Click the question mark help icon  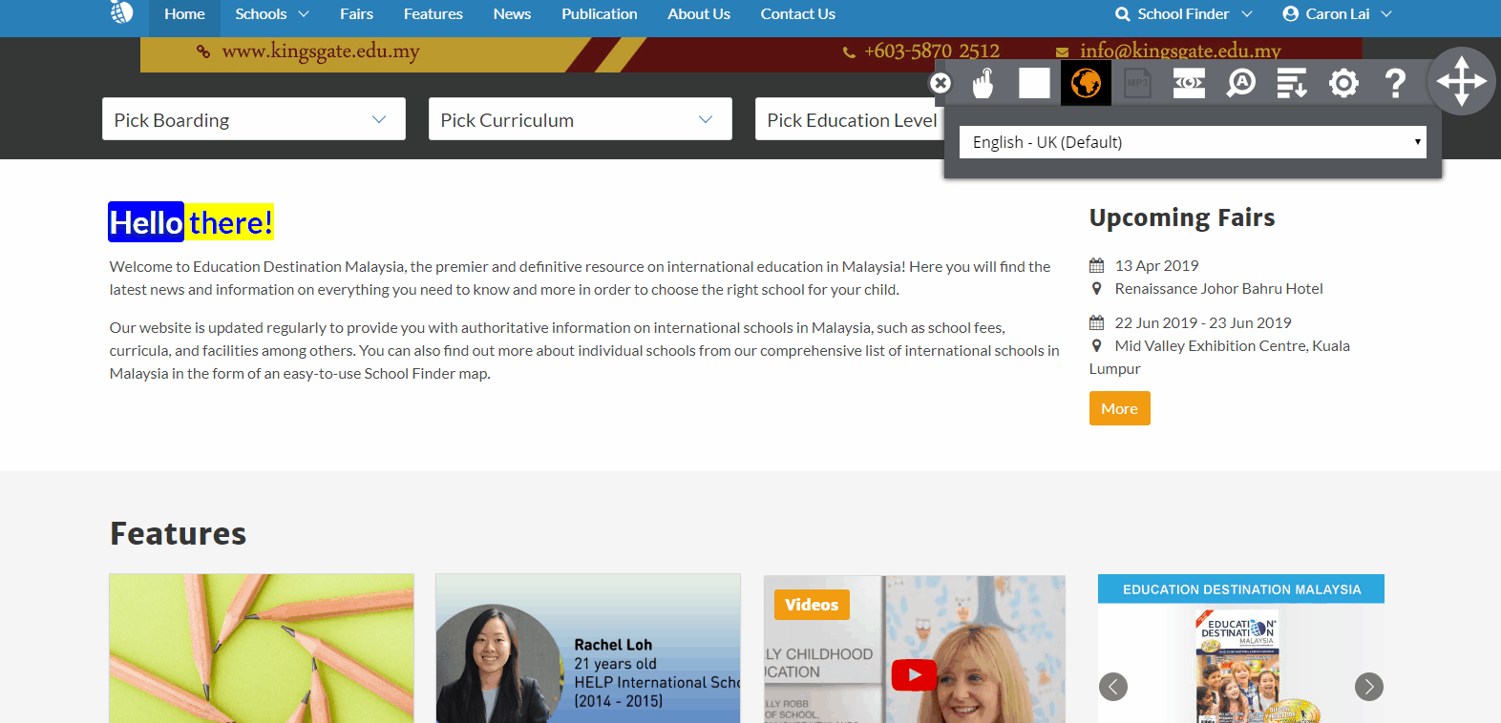coord(1395,84)
